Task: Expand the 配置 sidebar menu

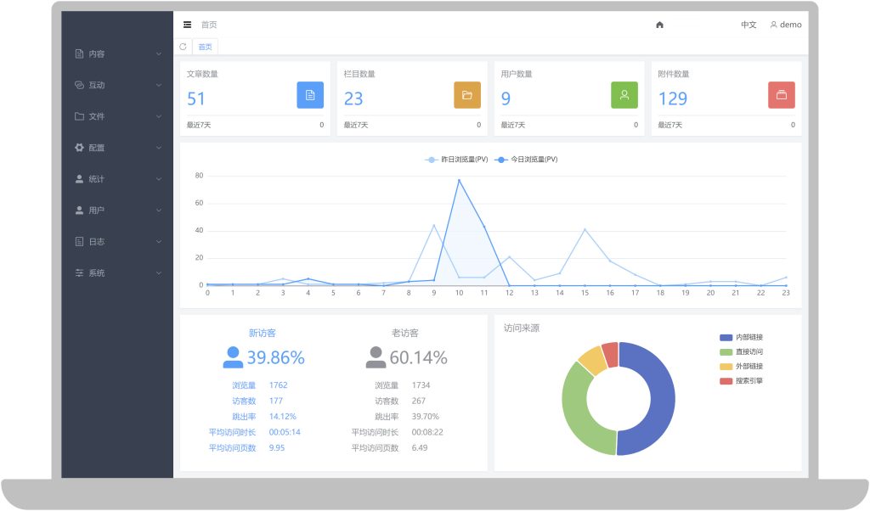Action: (117, 148)
